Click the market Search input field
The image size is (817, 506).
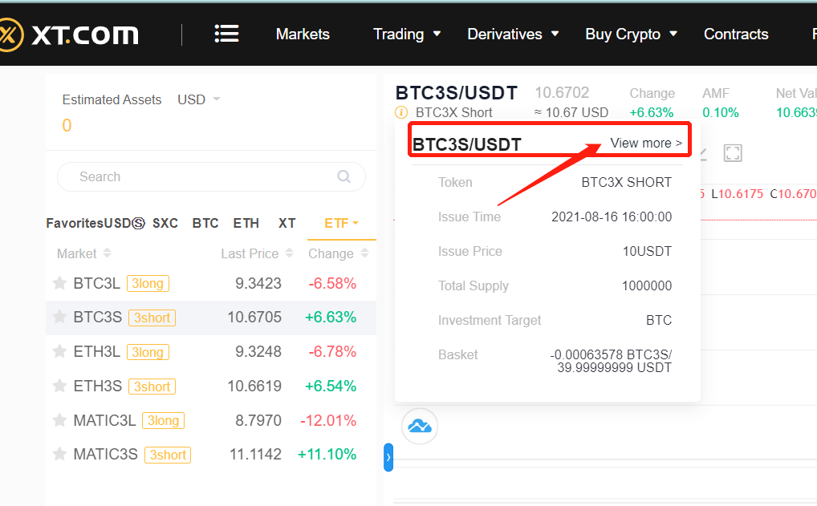[x=201, y=176]
